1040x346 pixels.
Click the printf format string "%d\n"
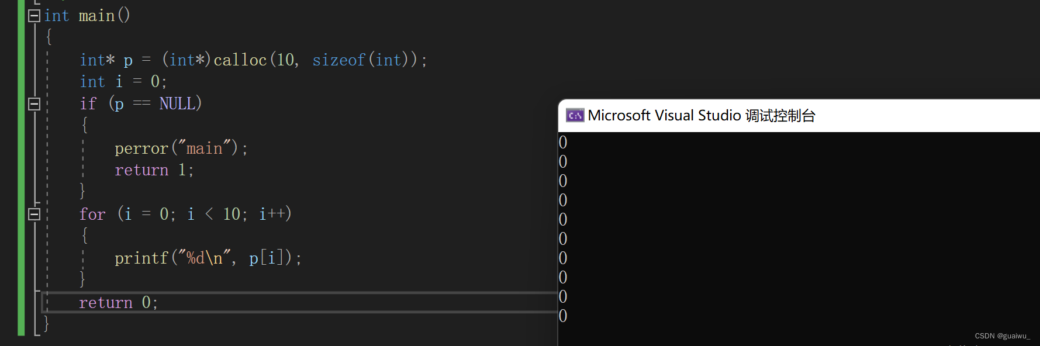point(205,258)
